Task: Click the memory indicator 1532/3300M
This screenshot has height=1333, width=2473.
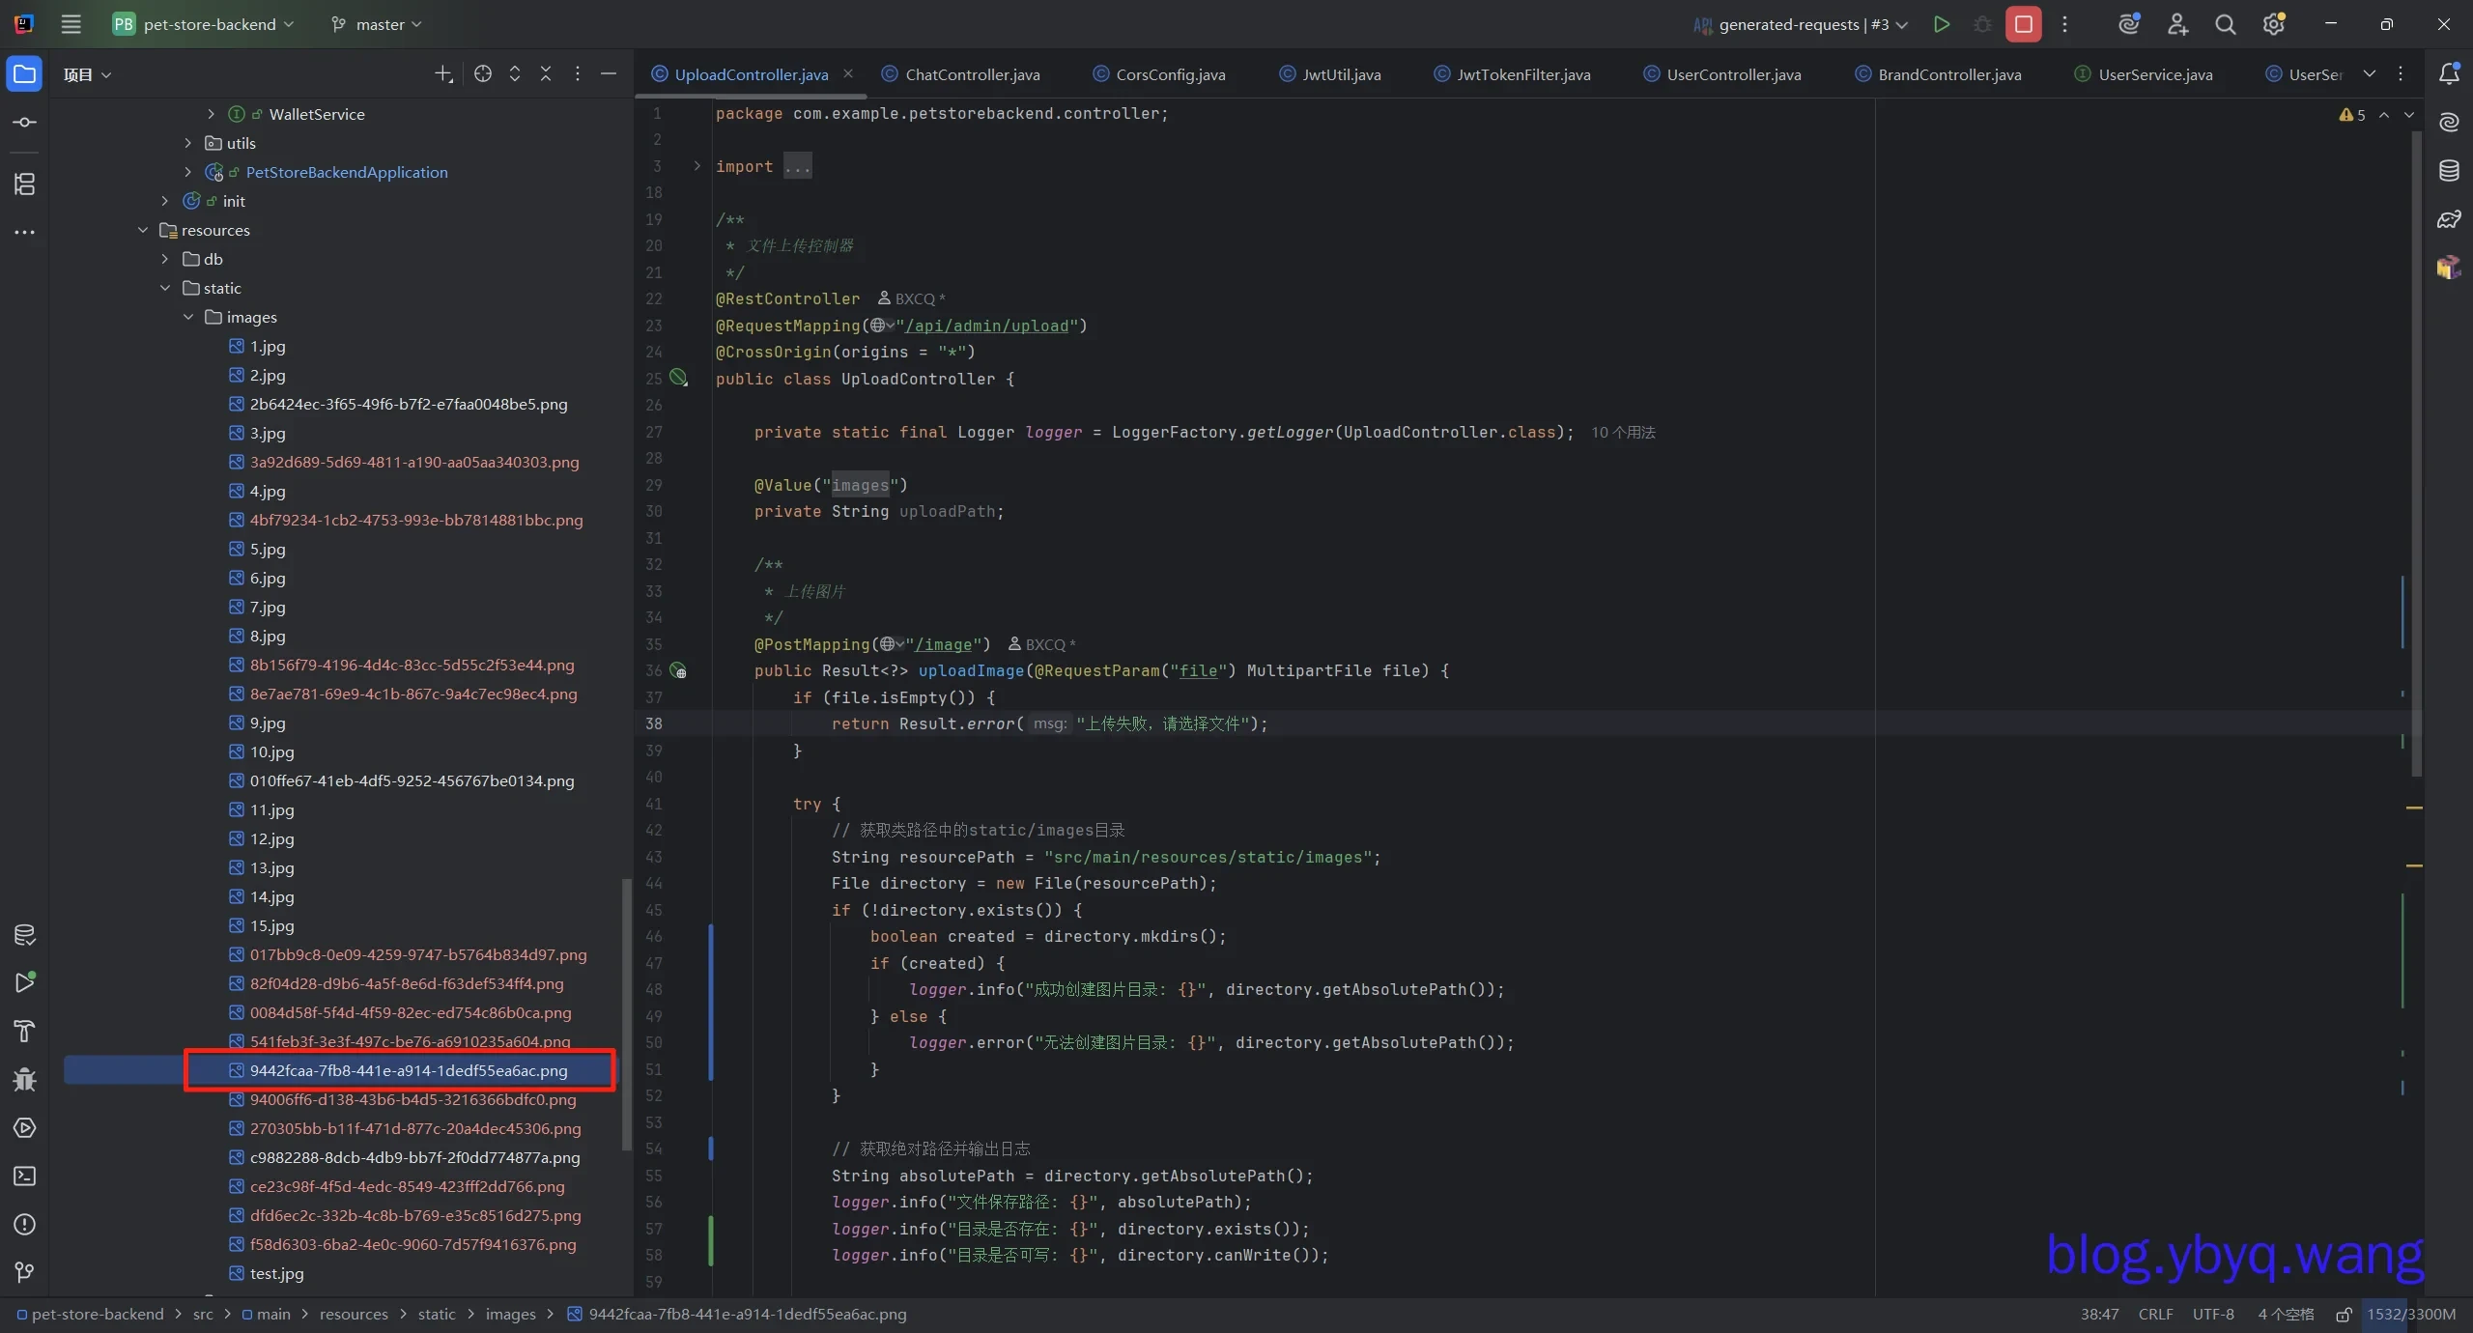Action: 2410,1315
